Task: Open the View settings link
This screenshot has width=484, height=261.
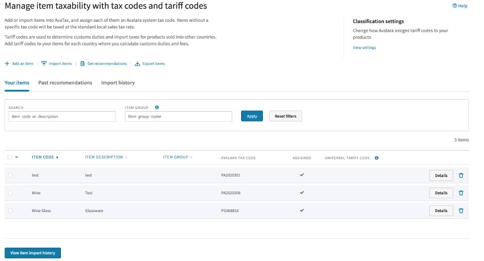Action: [x=364, y=48]
